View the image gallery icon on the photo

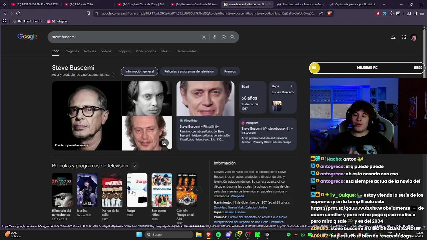pos(164,143)
